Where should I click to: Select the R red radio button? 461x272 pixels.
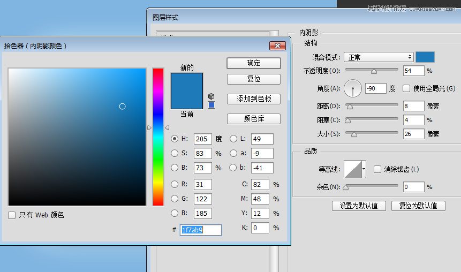coord(175,184)
